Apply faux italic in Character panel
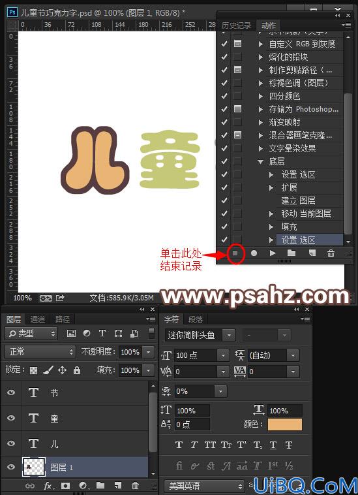The height and width of the screenshot is (495, 358). click(x=194, y=445)
